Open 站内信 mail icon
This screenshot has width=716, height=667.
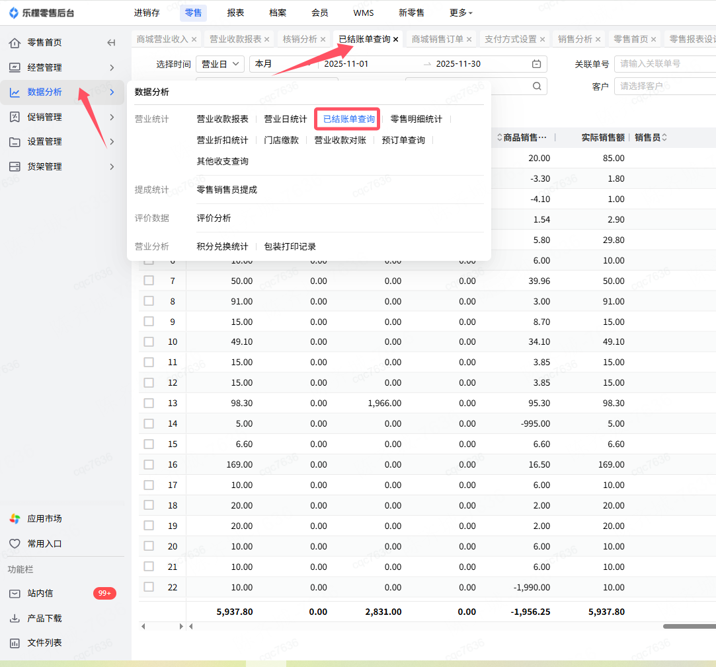15,594
